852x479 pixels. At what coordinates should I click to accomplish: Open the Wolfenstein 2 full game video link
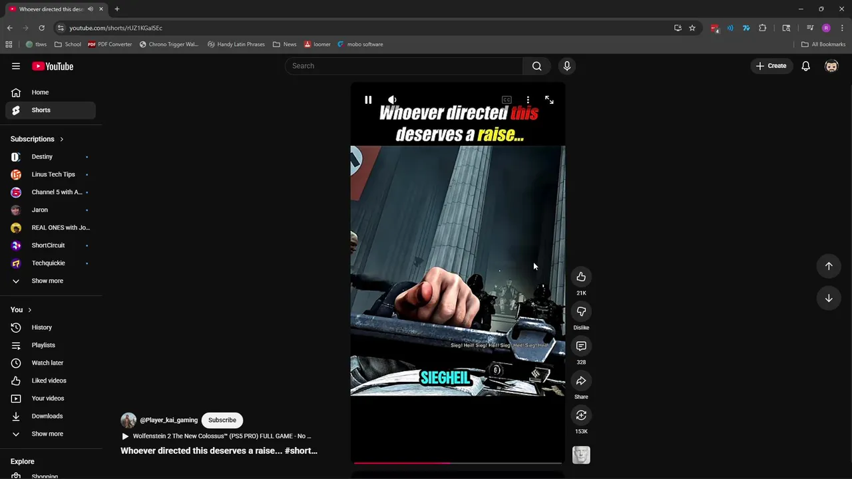[216, 436]
